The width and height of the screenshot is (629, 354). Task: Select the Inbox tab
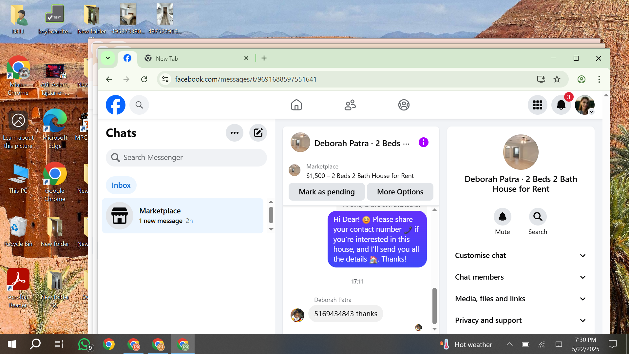[121, 185]
